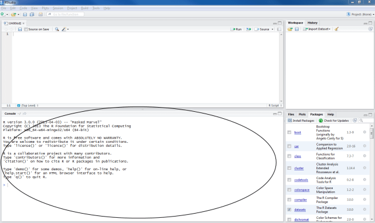Switch to the Files tab
The width and height of the screenshot is (375, 223).
point(291,114)
